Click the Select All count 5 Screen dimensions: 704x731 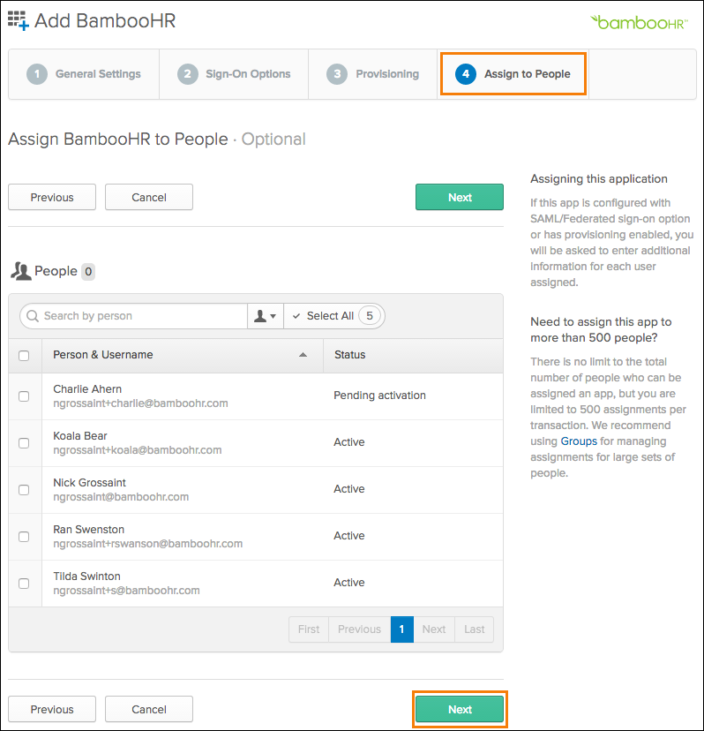[x=370, y=316]
